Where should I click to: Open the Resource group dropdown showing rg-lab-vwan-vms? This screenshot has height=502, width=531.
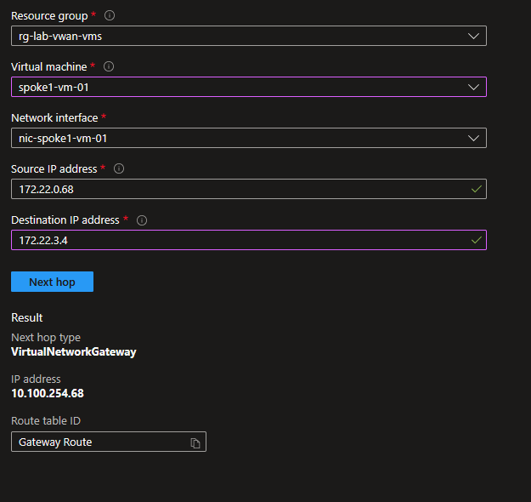248,36
